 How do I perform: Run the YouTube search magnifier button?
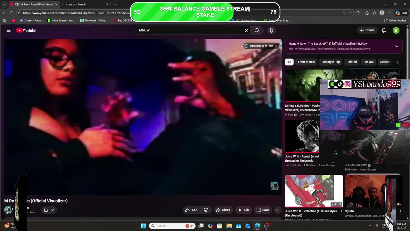tap(257, 30)
